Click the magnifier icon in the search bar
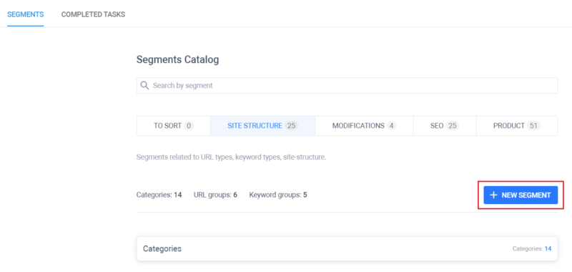 [145, 86]
